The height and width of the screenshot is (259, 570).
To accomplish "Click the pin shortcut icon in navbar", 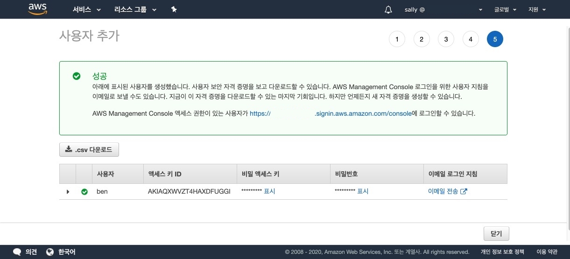I will (174, 9).
